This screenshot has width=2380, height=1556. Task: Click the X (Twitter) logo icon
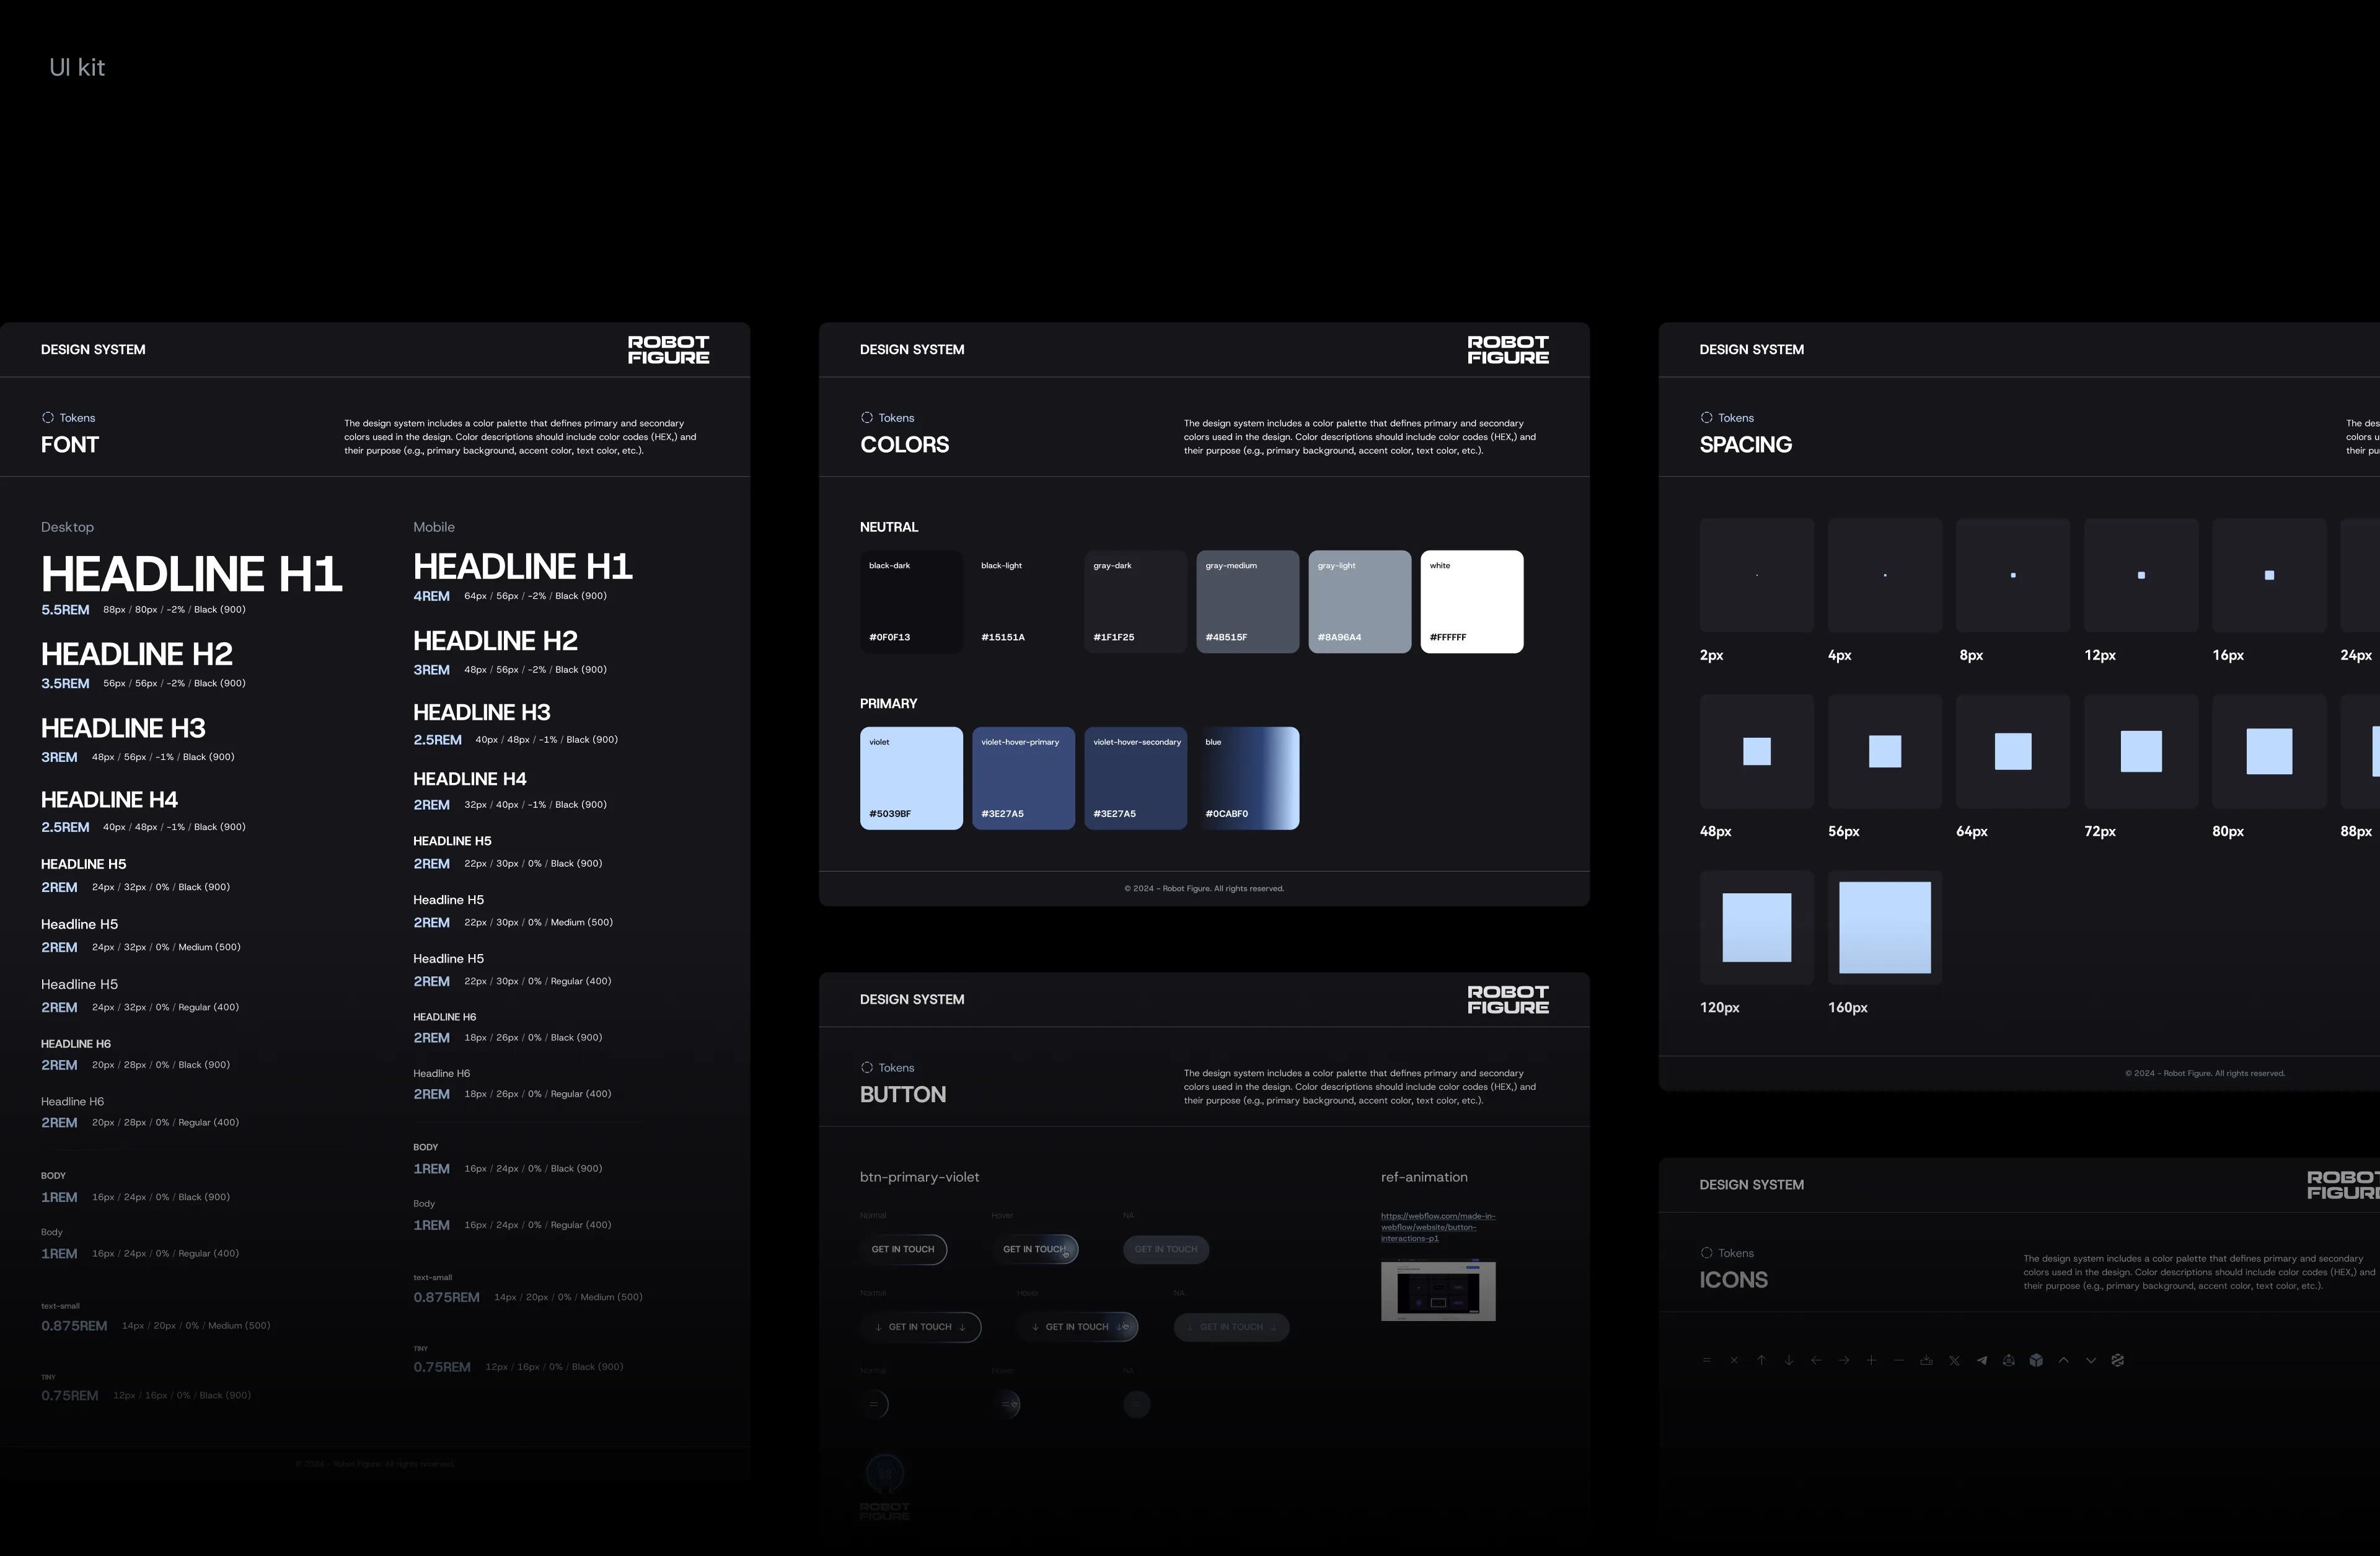pos(1954,1360)
